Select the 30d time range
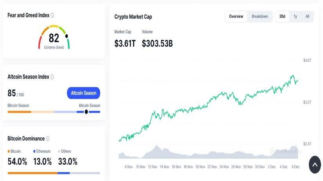The height and width of the screenshot is (181, 323). [x=282, y=16]
